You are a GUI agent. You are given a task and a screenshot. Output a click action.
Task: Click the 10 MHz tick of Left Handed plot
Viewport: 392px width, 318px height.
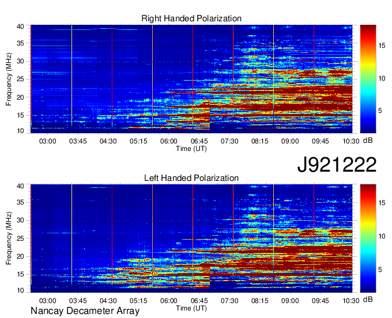(x=20, y=290)
